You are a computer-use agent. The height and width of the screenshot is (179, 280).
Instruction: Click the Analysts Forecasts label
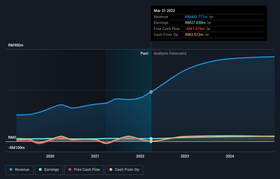(x=170, y=54)
